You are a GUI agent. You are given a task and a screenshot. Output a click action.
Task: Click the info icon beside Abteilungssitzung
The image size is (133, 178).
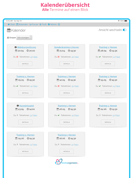[16, 47]
